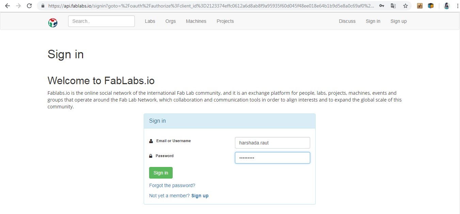
Task: Focus the Email or Username field
Action: click(x=272, y=143)
